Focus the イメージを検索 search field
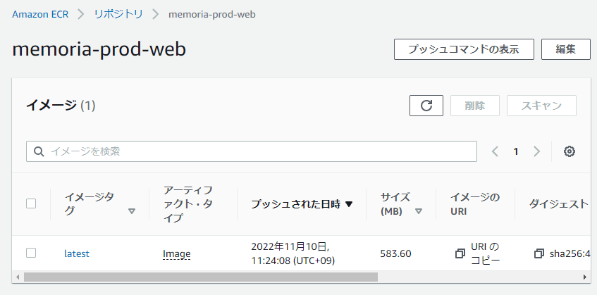This screenshot has width=597, height=295. point(252,151)
